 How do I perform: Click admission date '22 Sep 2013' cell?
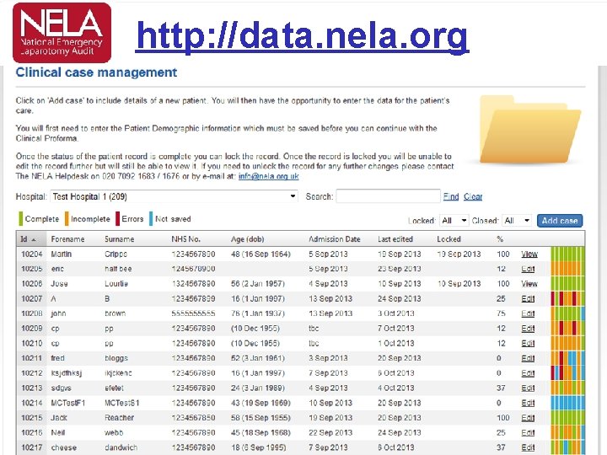330,432
